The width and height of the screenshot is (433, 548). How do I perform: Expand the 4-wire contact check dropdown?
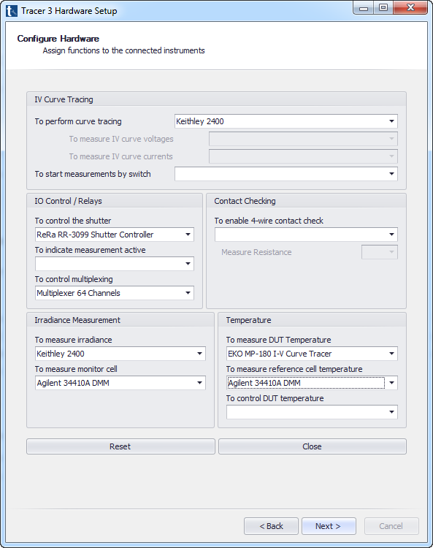pyautogui.click(x=306, y=235)
